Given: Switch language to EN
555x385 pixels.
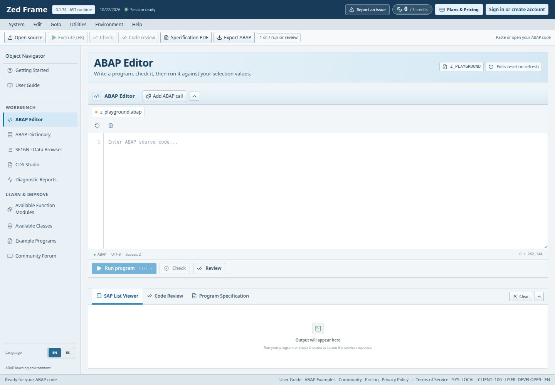Looking at the screenshot, I should tap(55, 353).
